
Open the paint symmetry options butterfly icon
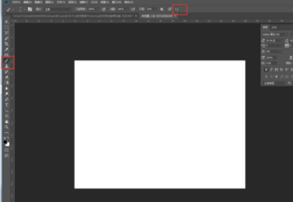[177, 9]
